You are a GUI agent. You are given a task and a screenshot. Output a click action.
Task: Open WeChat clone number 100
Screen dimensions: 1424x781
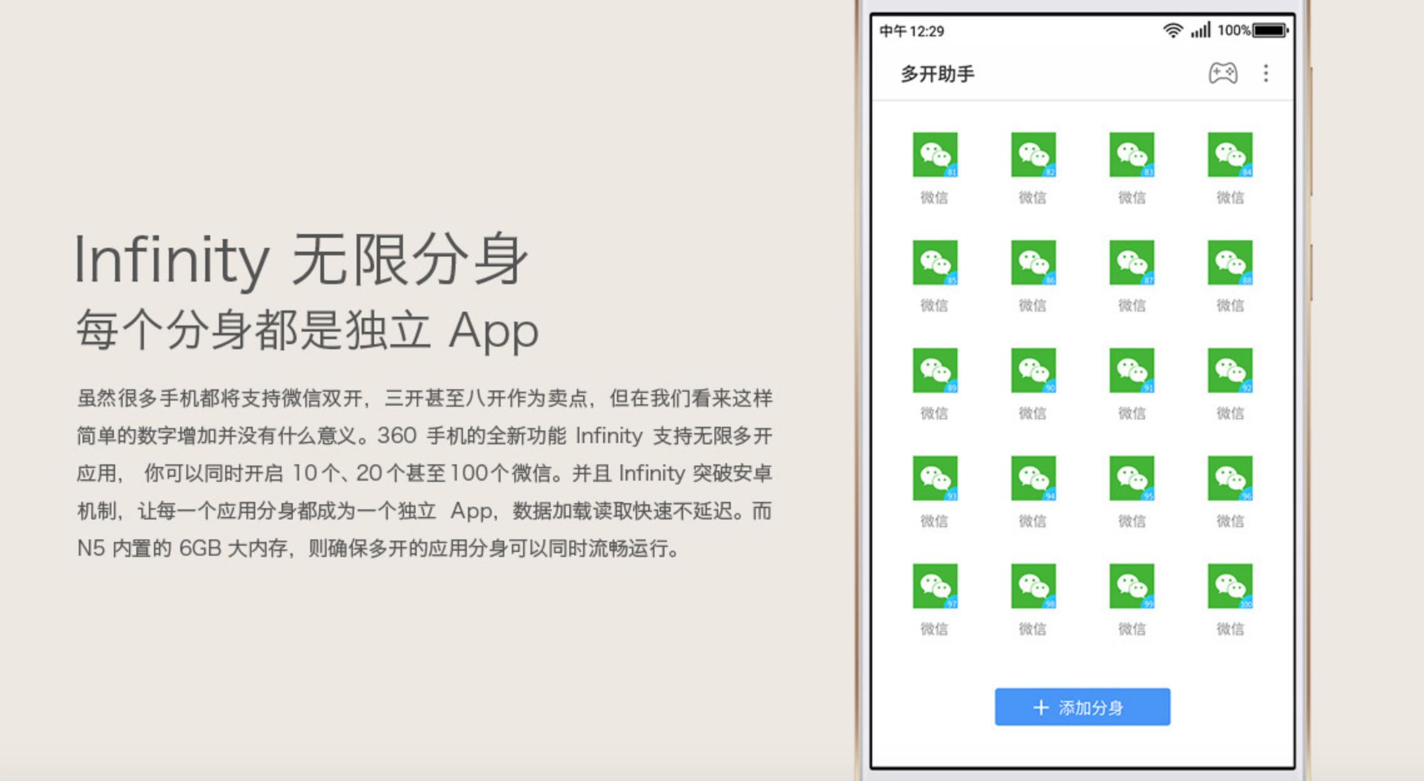pos(1230,587)
